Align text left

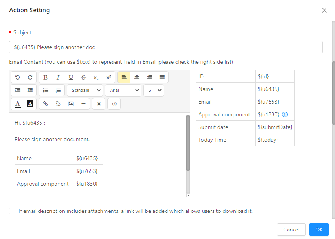pos(124,77)
